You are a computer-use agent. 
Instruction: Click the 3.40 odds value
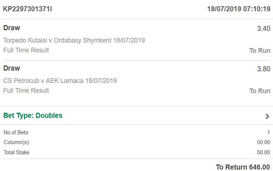[x=263, y=29]
